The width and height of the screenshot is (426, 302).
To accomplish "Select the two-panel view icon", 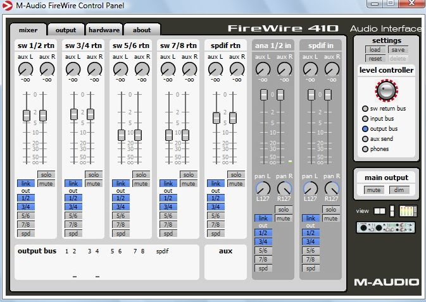I will [x=380, y=211].
